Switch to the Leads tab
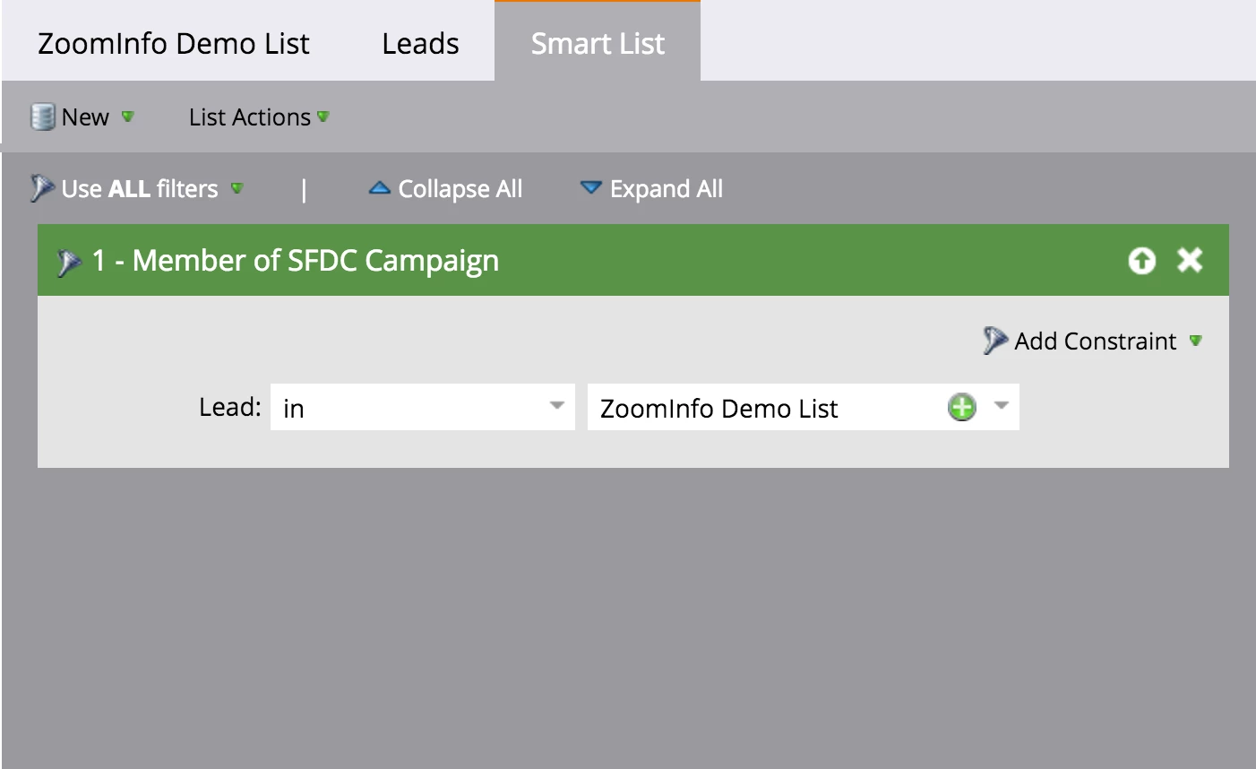The image size is (1256, 769). tap(420, 43)
